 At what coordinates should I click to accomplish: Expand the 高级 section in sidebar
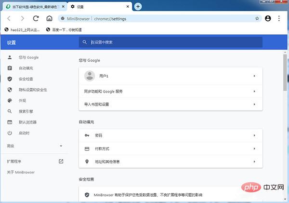tap(35, 146)
